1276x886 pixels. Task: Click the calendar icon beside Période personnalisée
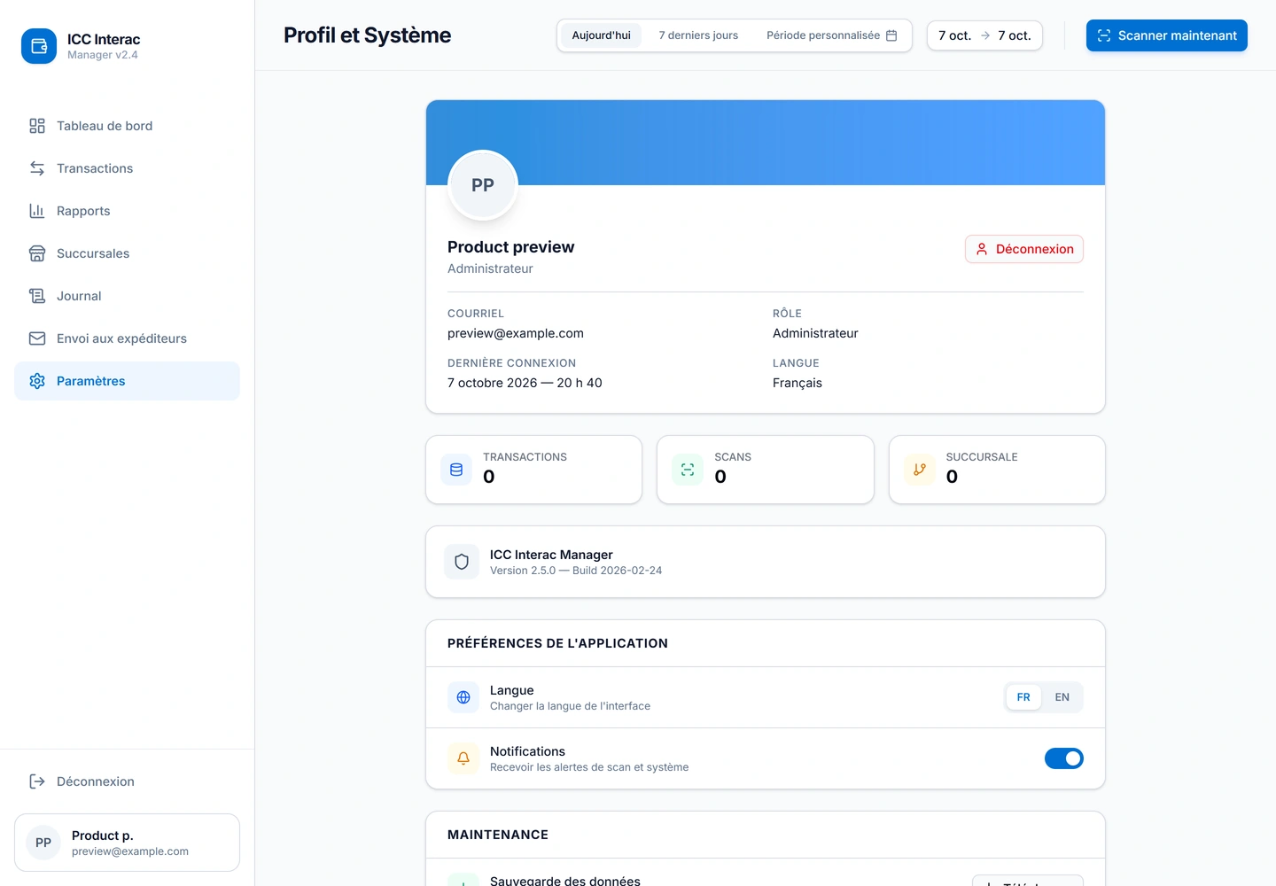(x=891, y=35)
